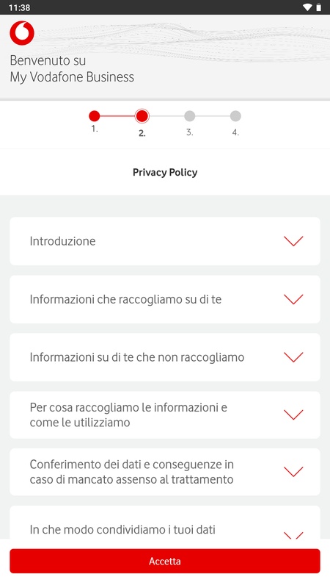
Task: Click the battery status bar icon
Action: [x=319, y=7]
